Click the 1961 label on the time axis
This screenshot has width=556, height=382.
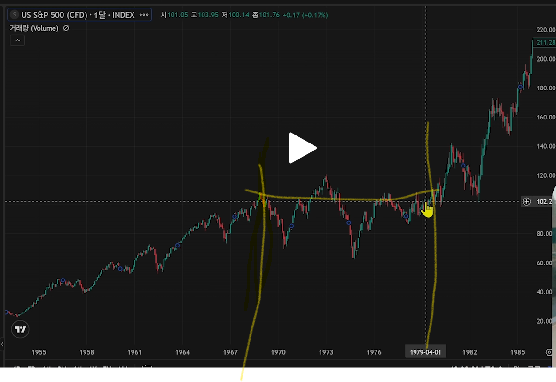pyautogui.click(x=134, y=352)
